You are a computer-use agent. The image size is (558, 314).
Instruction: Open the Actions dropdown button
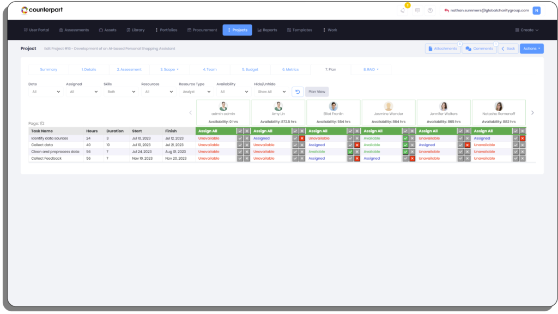pyautogui.click(x=531, y=49)
